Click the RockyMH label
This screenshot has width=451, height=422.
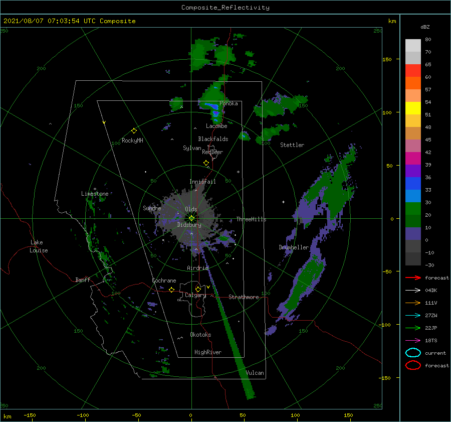(x=132, y=140)
